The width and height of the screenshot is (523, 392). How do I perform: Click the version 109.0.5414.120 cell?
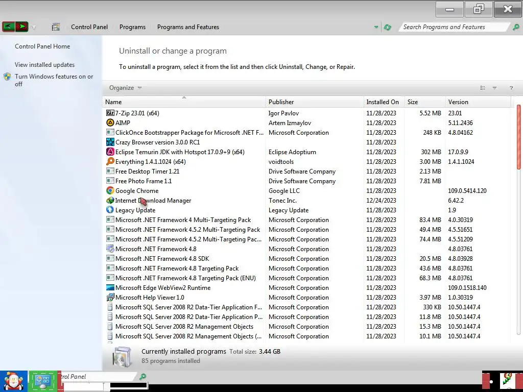coord(467,191)
